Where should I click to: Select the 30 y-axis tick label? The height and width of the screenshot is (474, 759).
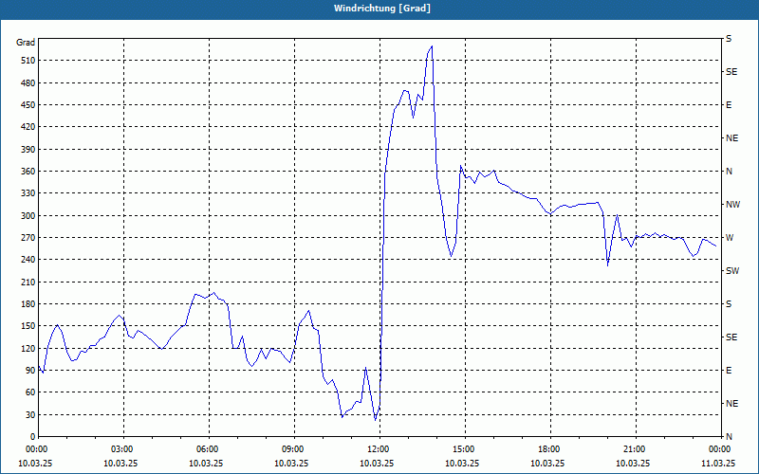pyautogui.click(x=31, y=414)
